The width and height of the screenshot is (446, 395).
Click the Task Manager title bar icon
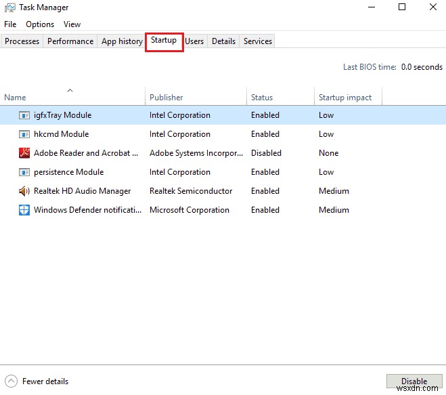click(10, 7)
